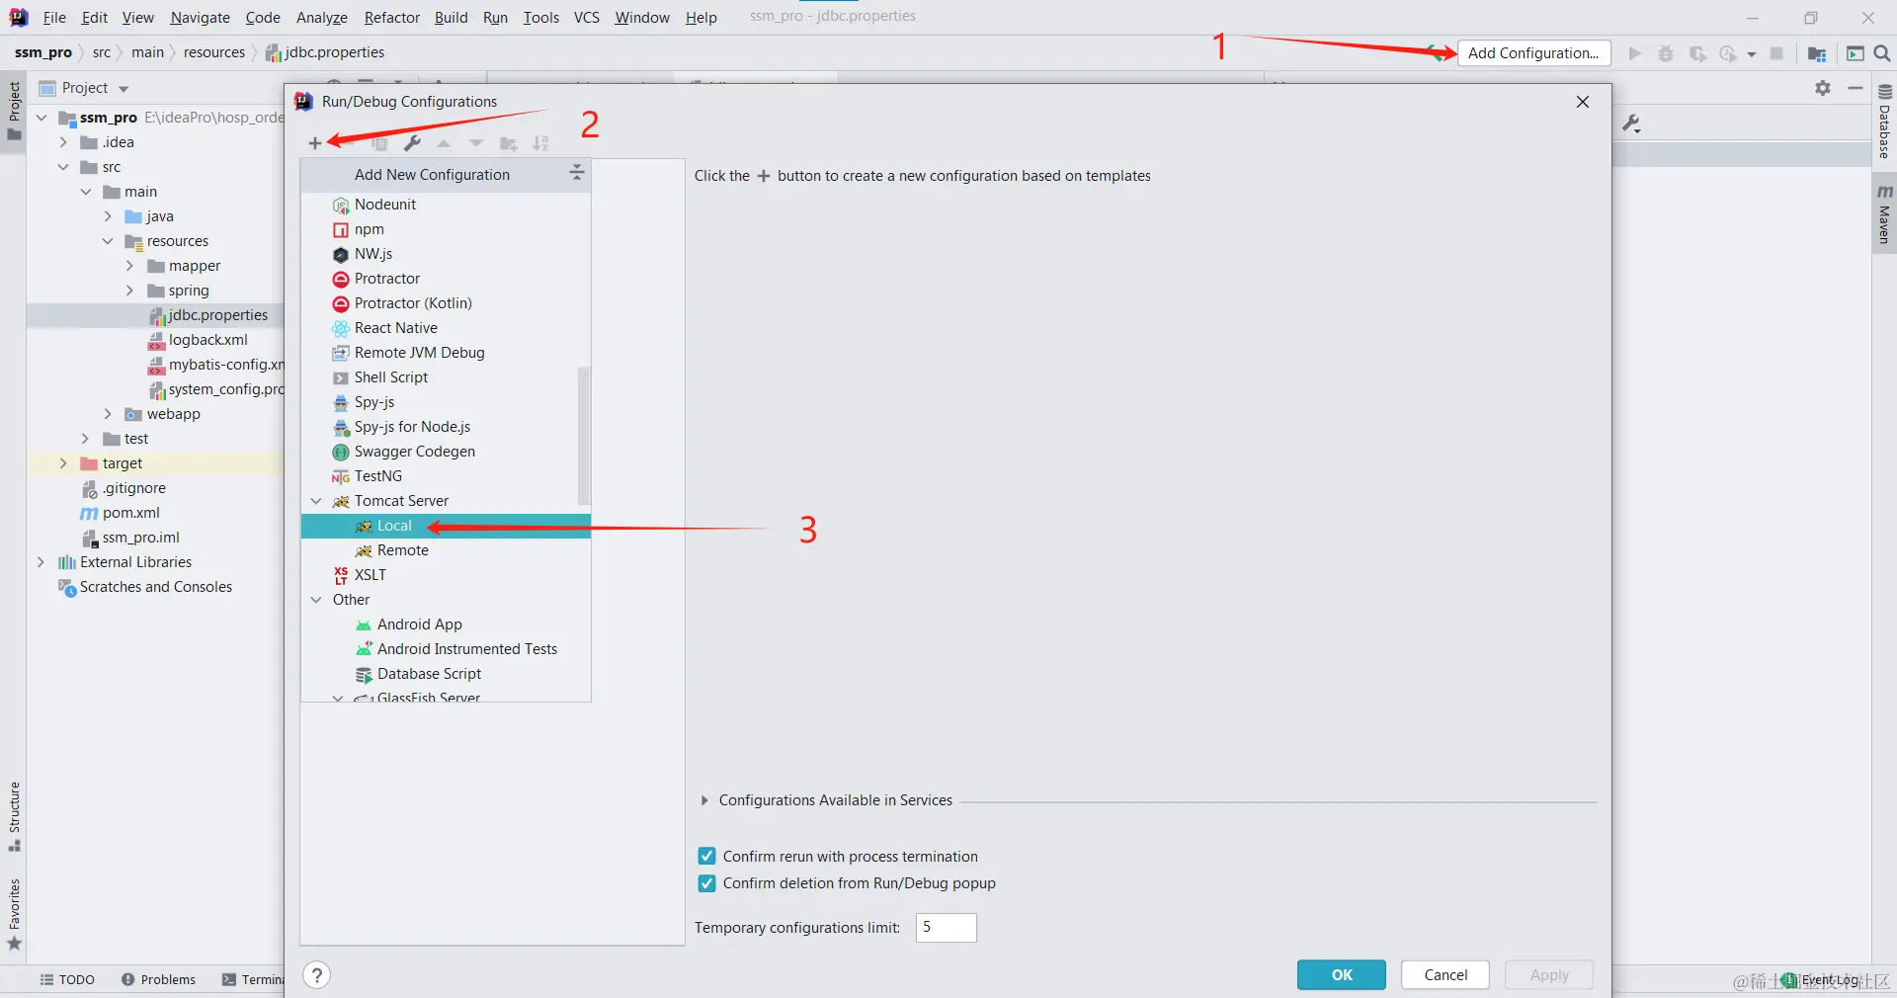This screenshot has height=998, width=1897.
Task: Open the Navigate menu
Action: click(x=200, y=18)
